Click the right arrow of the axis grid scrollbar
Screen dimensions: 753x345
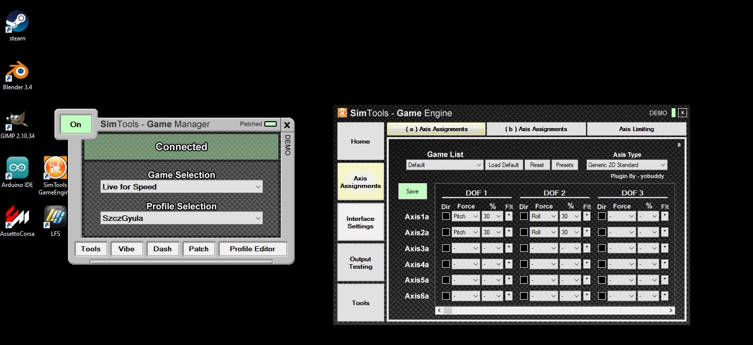pyautogui.click(x=671, y=311)
